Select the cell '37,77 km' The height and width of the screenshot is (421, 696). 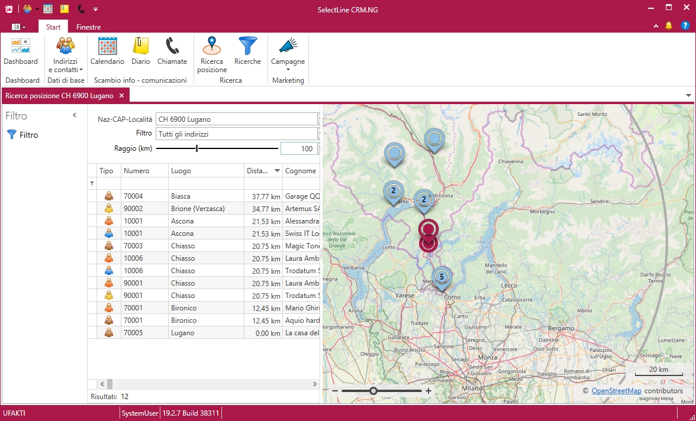click(x=263, y=196)
